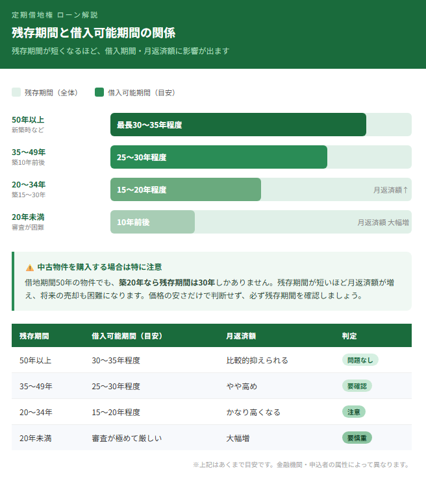
Task: Click the dark green 借入可能期間 legend swatch
Action: coord(99,93)
